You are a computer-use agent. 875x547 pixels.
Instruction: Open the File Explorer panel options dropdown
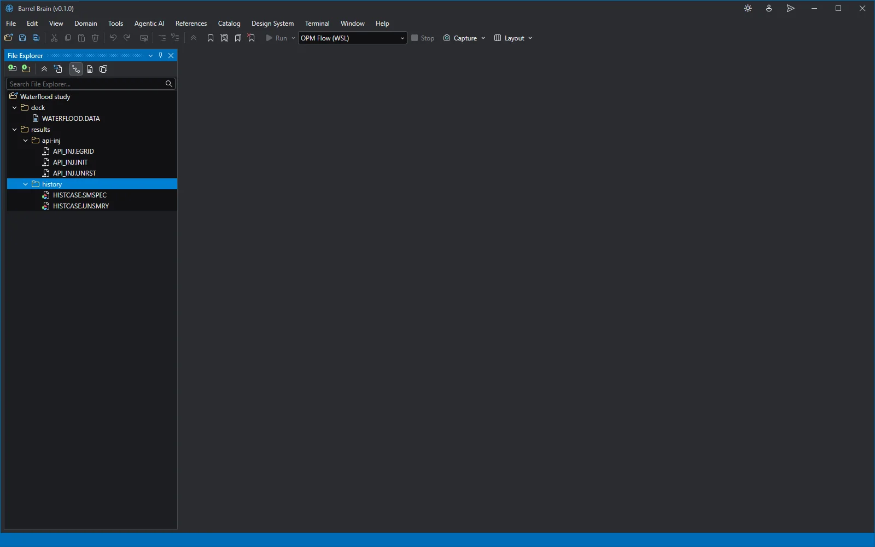click(x=150, y=55)
